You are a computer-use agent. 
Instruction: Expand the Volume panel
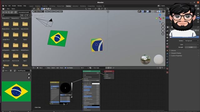point(173,50)
